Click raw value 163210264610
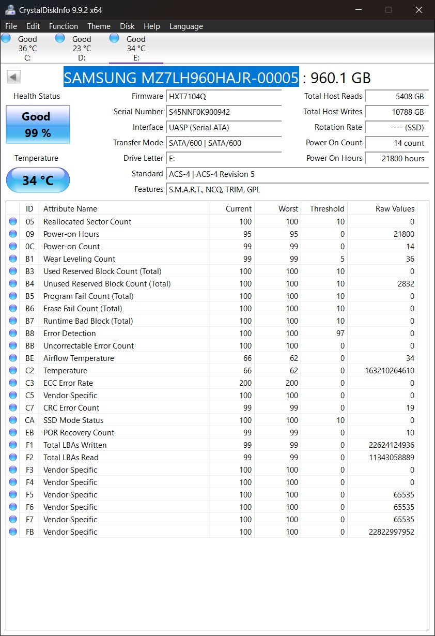The height and width of the screenshot is (636, 435). click(x=390, y=371)
